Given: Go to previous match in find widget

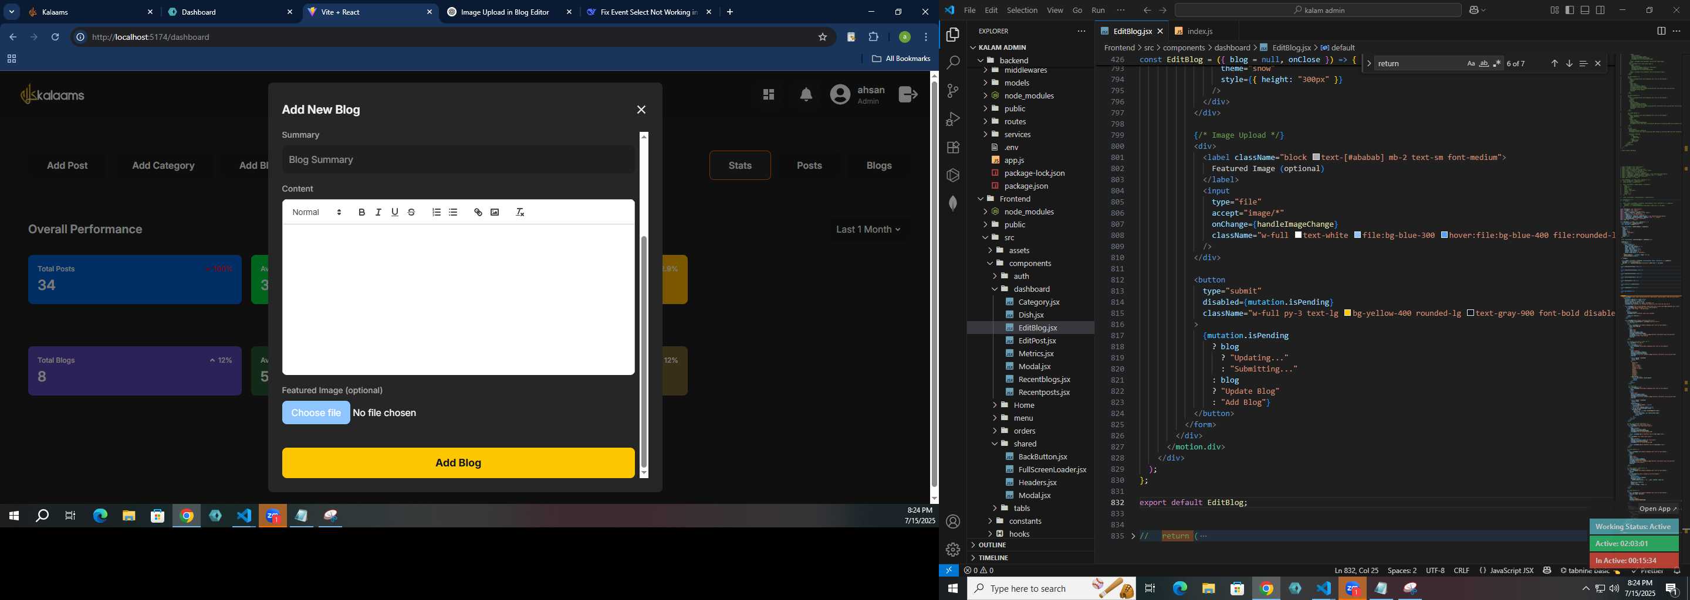Looking at the screenshot, I should tap(1554, 63).
